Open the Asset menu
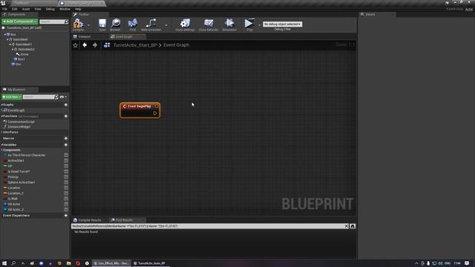 [26, 9]
